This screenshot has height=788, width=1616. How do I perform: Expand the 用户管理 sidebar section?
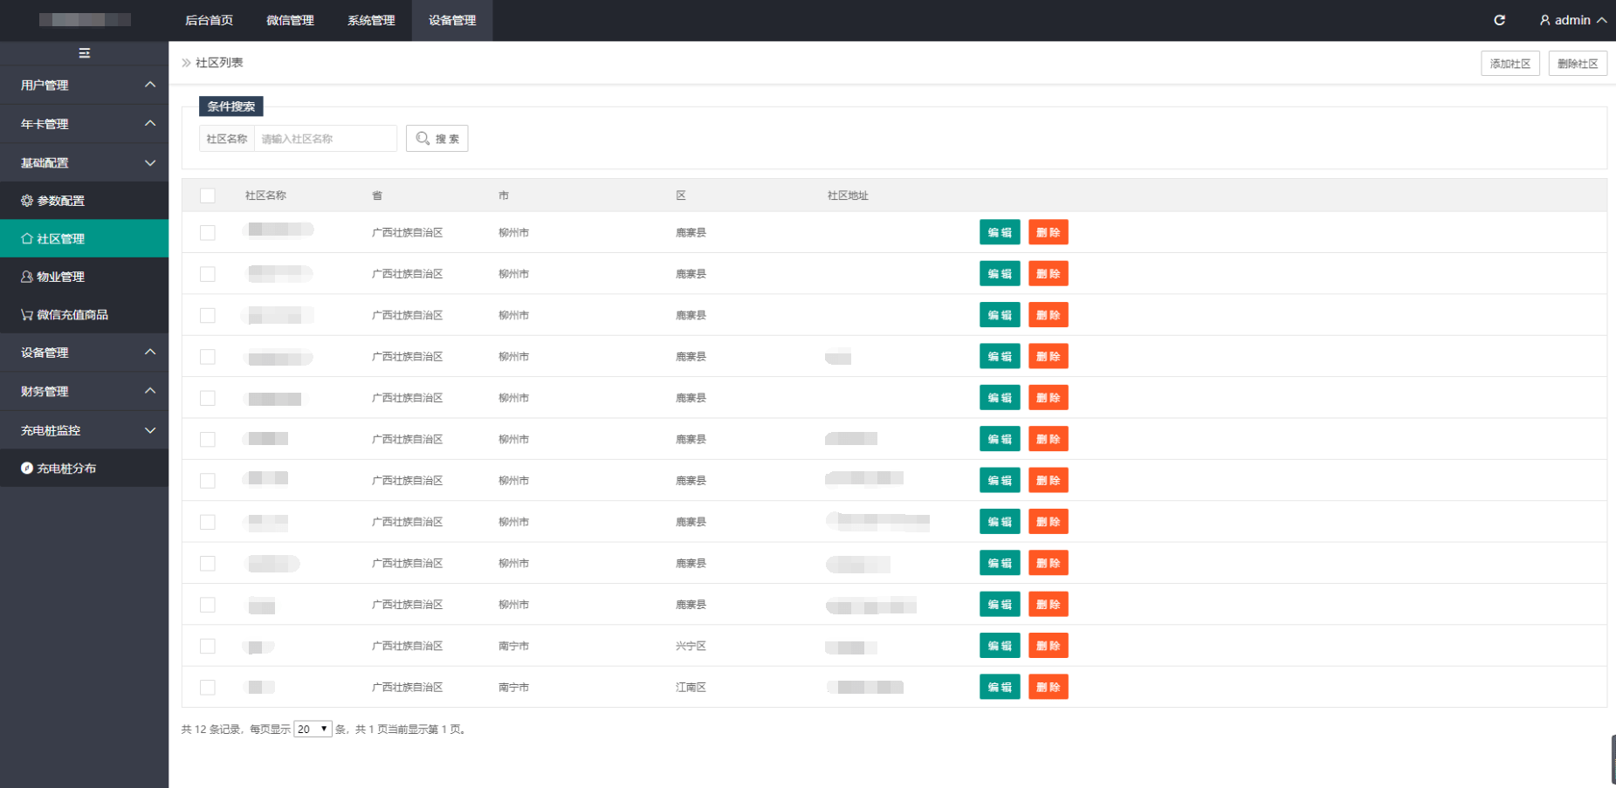[x=84, y=86]
